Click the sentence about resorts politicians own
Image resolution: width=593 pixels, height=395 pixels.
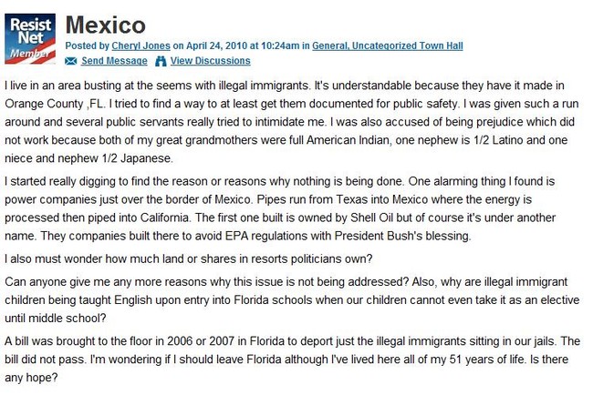[x=189, y=259]
